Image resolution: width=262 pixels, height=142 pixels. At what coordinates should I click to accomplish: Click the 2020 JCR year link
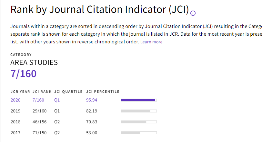click(15, 100)
